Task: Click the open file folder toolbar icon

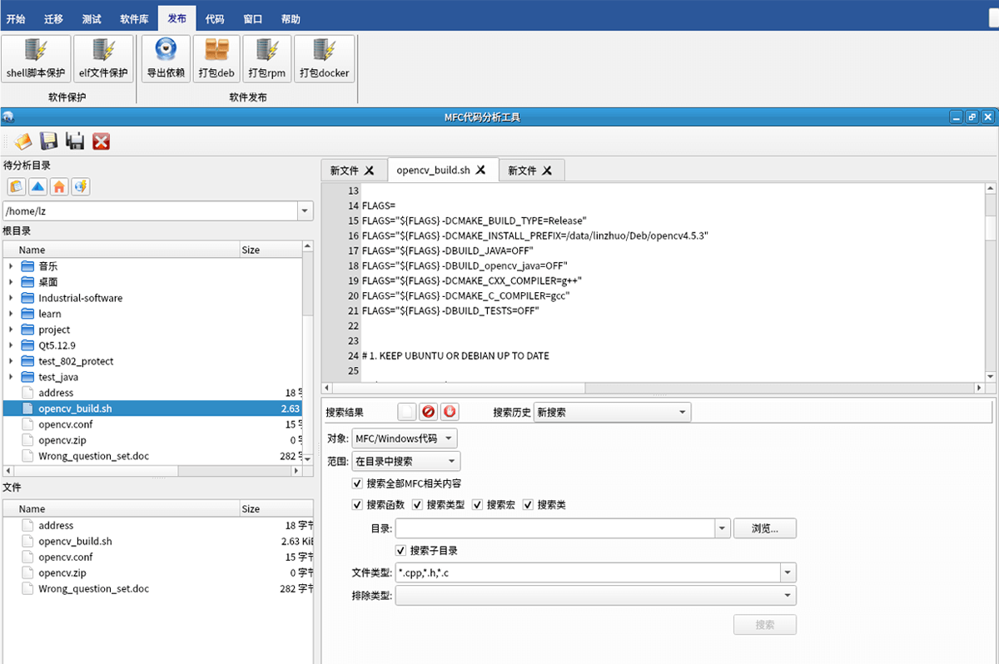Action: (23, 141)
